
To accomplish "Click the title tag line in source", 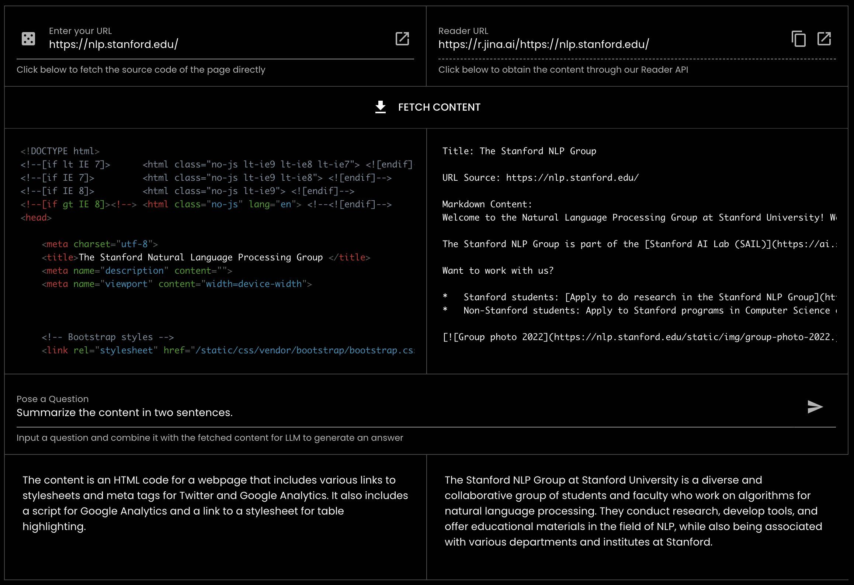I will [x=206, y=257].
